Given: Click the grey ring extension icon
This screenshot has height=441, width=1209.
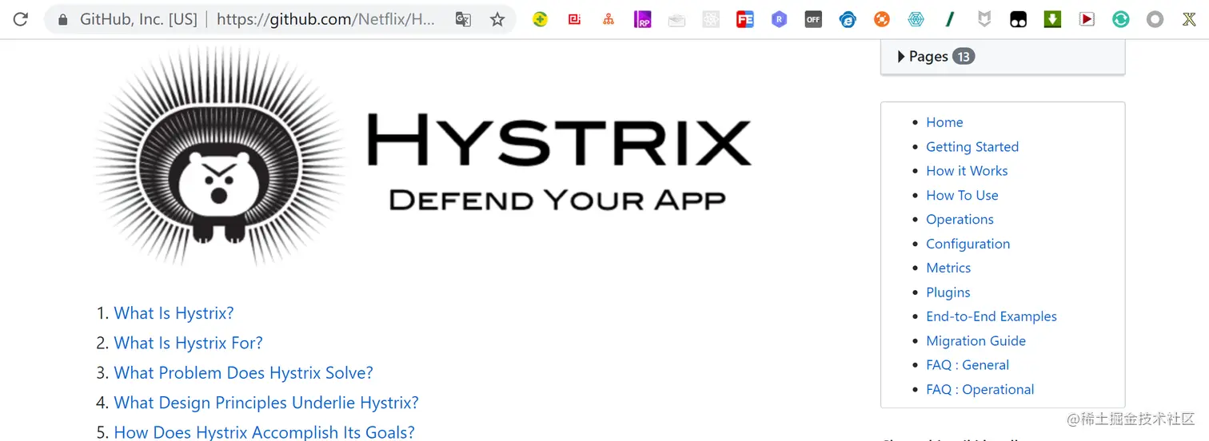Looking at the screenshot, I should click(1155, 19).
